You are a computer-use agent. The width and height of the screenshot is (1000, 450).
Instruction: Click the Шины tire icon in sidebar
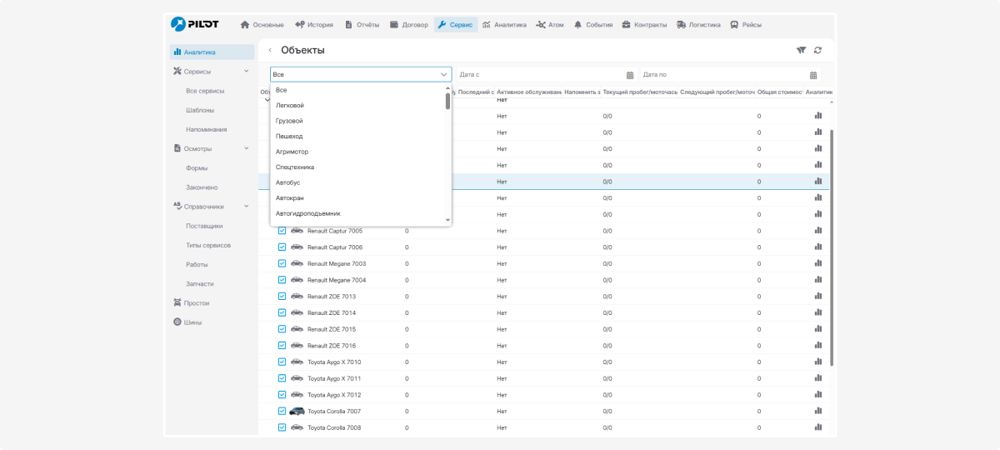177,322
